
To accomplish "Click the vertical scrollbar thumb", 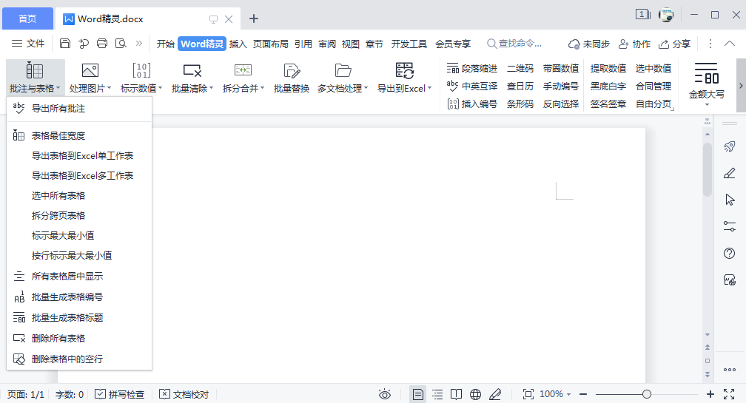I will pyautogui.click(x=708, y=169).
